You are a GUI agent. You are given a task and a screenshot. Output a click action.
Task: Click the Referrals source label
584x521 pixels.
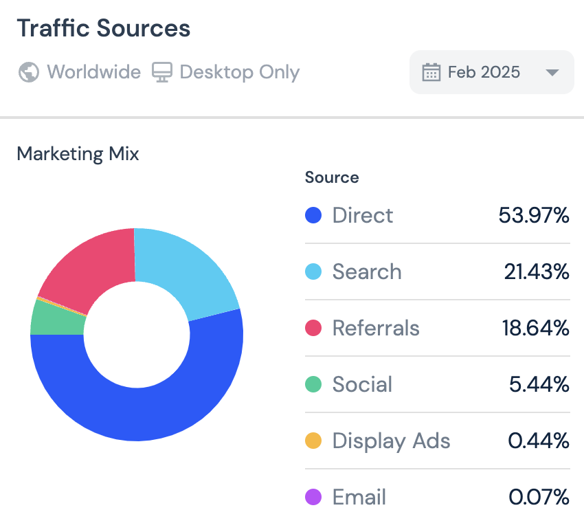tap(376, 328)
